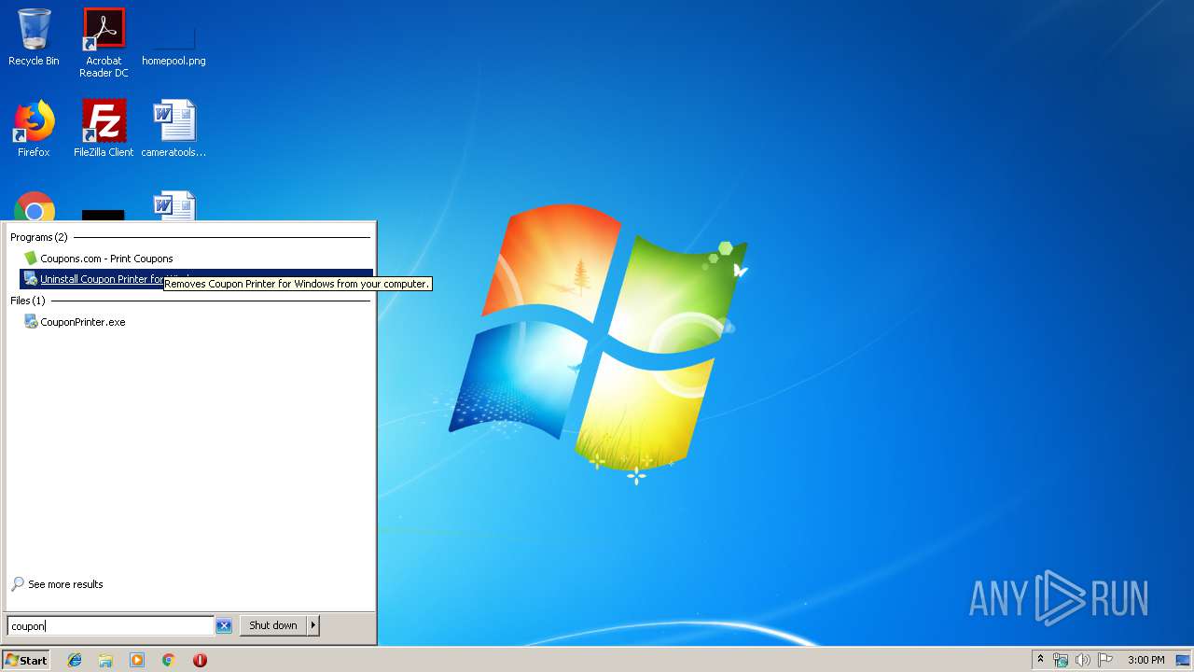
Task: Open Acrobat Reader DC desktop icon
Action: point(104,43)
